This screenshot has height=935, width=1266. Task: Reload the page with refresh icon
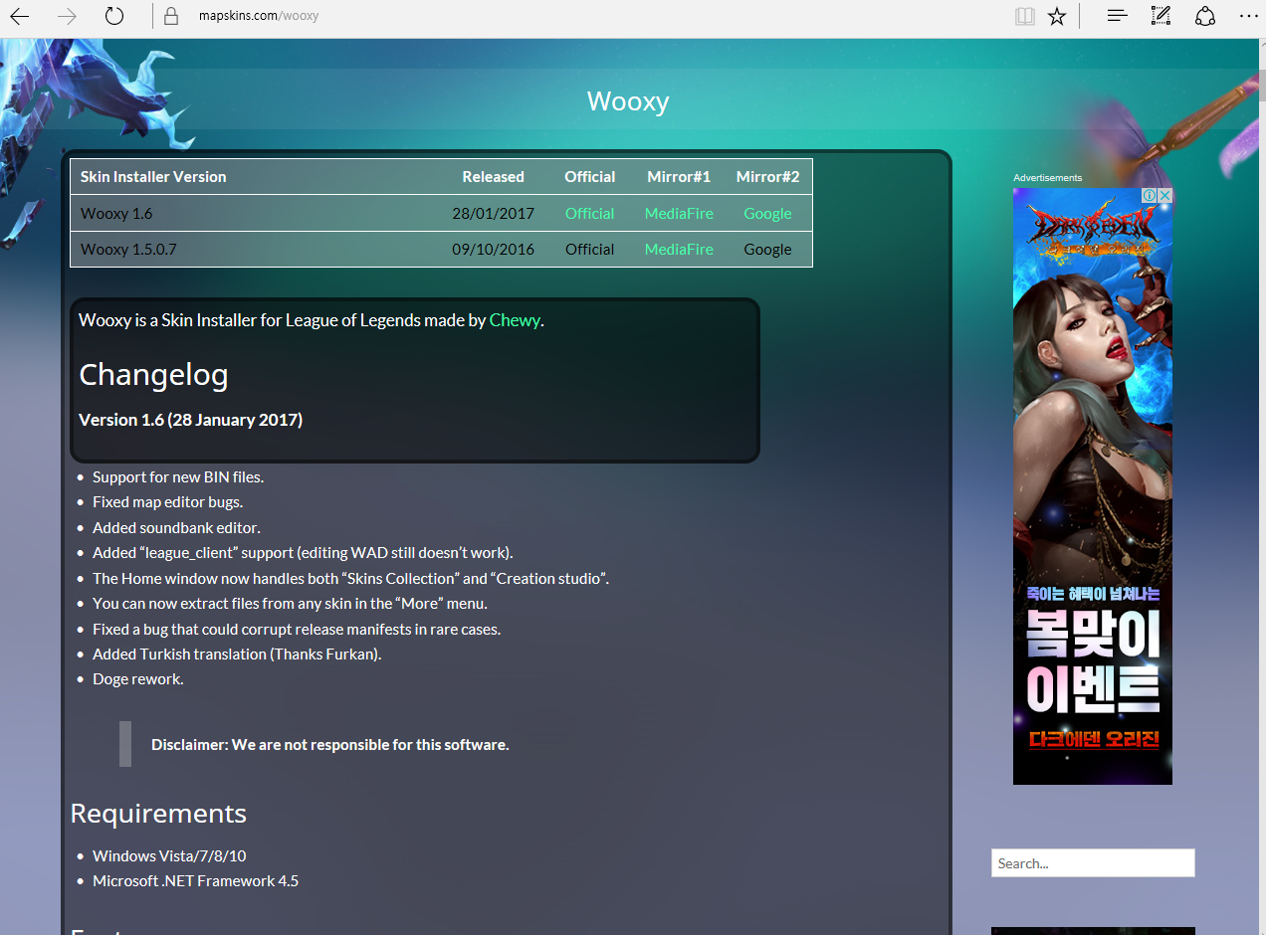(114, 16)
